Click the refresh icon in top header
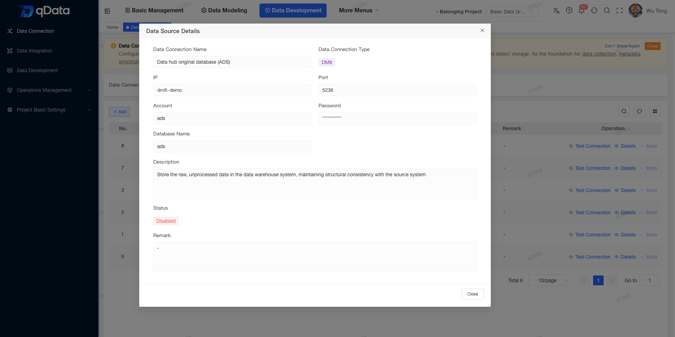 [594, 11]
